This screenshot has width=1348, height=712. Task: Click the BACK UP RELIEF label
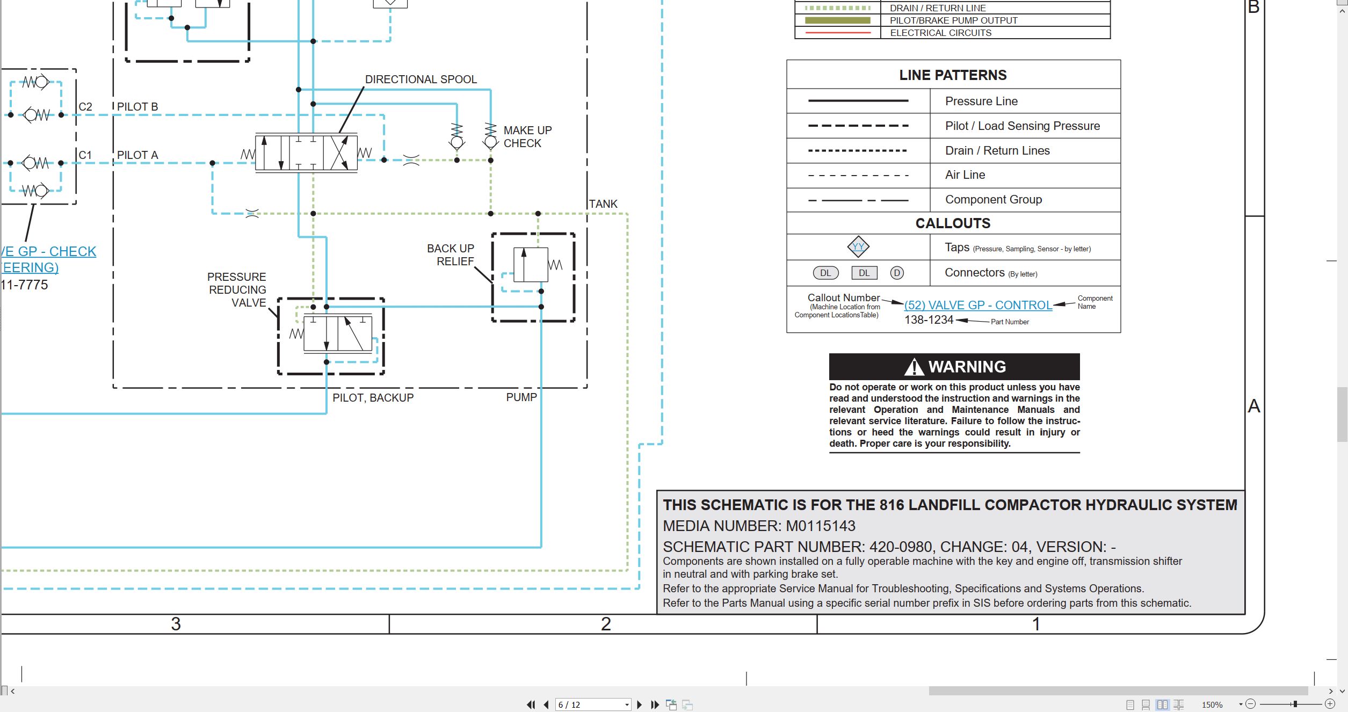click(451, 255)
